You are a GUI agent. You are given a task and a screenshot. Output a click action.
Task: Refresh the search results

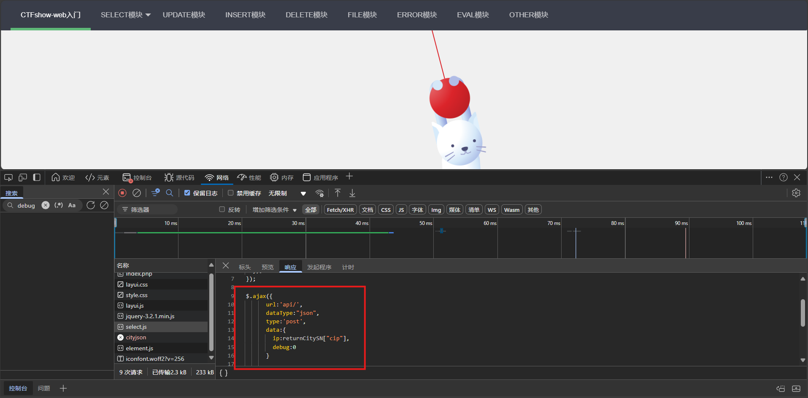(91, 205)
